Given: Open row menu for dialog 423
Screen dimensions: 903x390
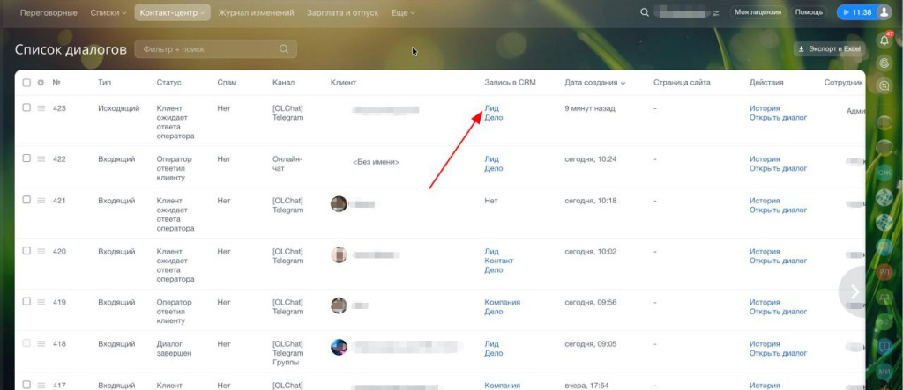Looking at the screenshot, I should [x=41, y=108].
